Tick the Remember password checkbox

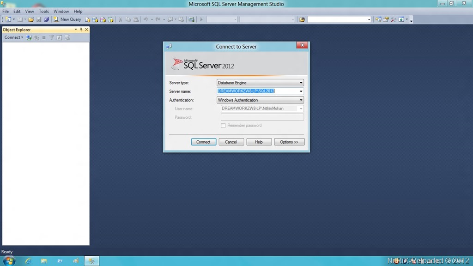point(224,126)
